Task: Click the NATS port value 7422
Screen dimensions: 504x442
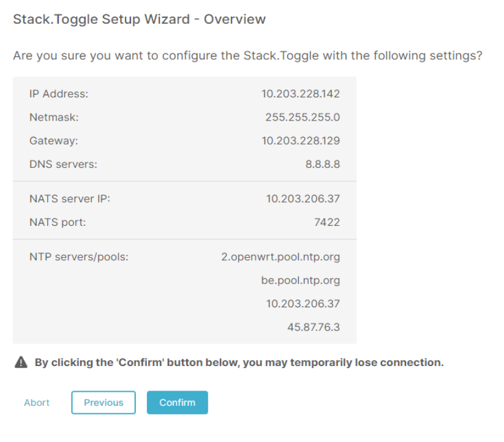Action: click(328, 222)
